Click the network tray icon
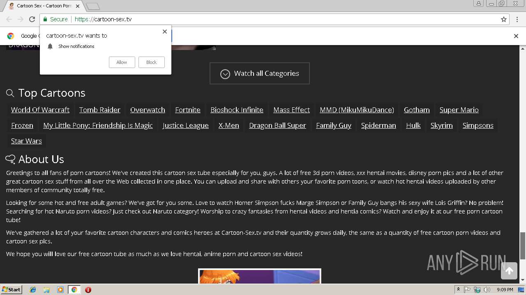This screenshot has height=295, width=526. click(x=477, y=290)
